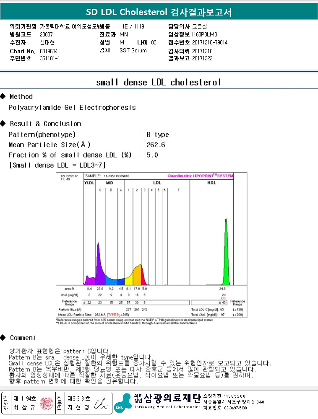Click the license number '제11194호'

coord(25,399)
